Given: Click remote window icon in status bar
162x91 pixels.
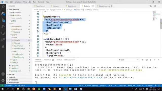Looking at the screenshot, I should [x=2, y=85].
